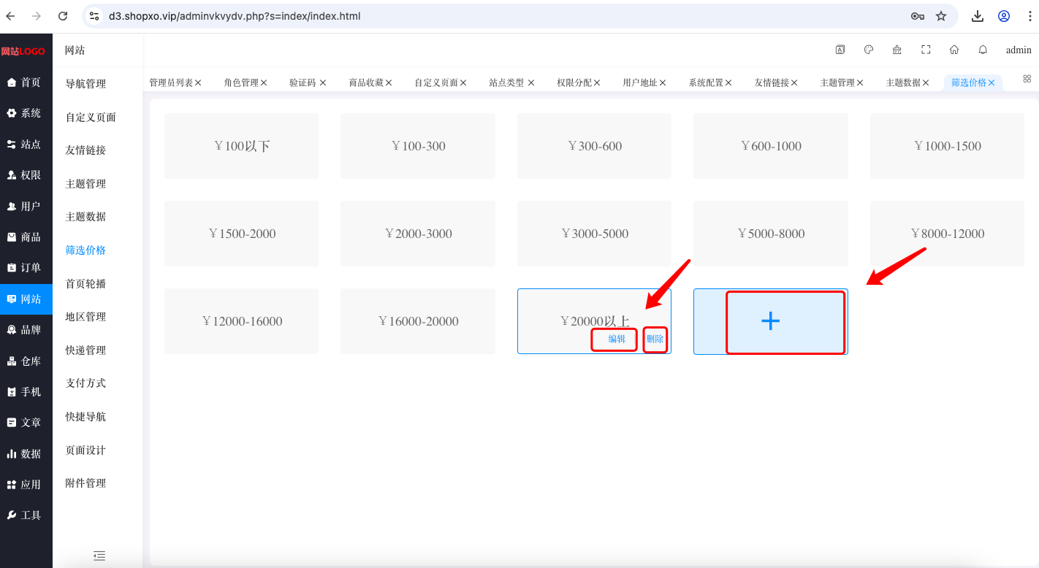Select 附件管理 in the submenu
The height and width of the screenshot is (568, 1039).
[x=85, y=483]
